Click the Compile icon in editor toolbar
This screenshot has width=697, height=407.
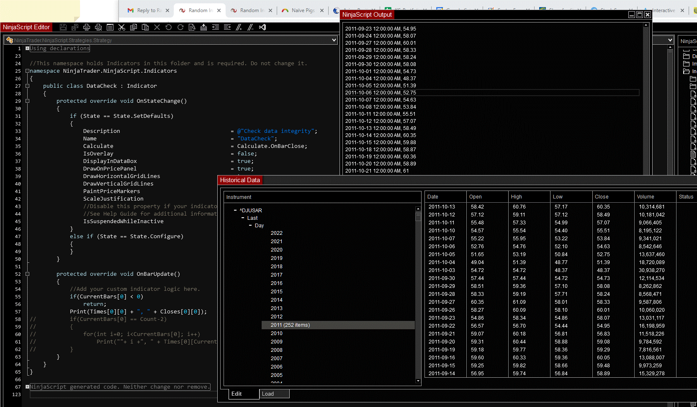coord(204,27)
